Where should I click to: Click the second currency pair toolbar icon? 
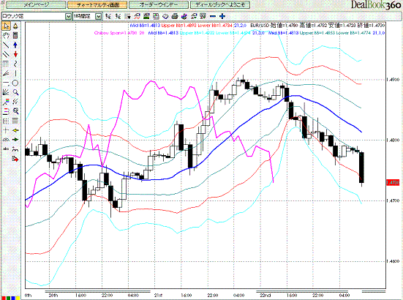point(118,16)
